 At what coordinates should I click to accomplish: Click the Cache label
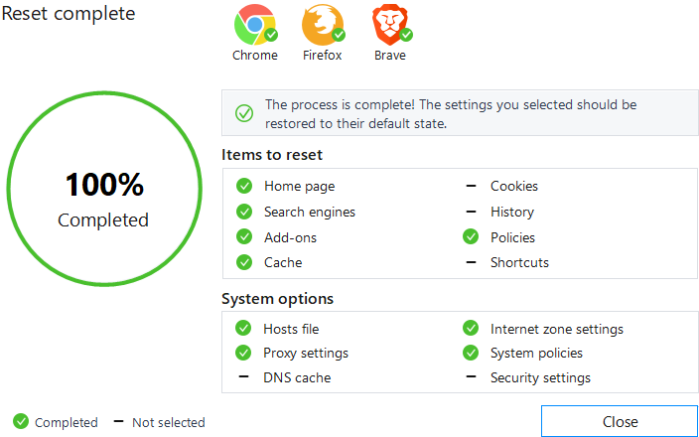(x=283, y=262)
